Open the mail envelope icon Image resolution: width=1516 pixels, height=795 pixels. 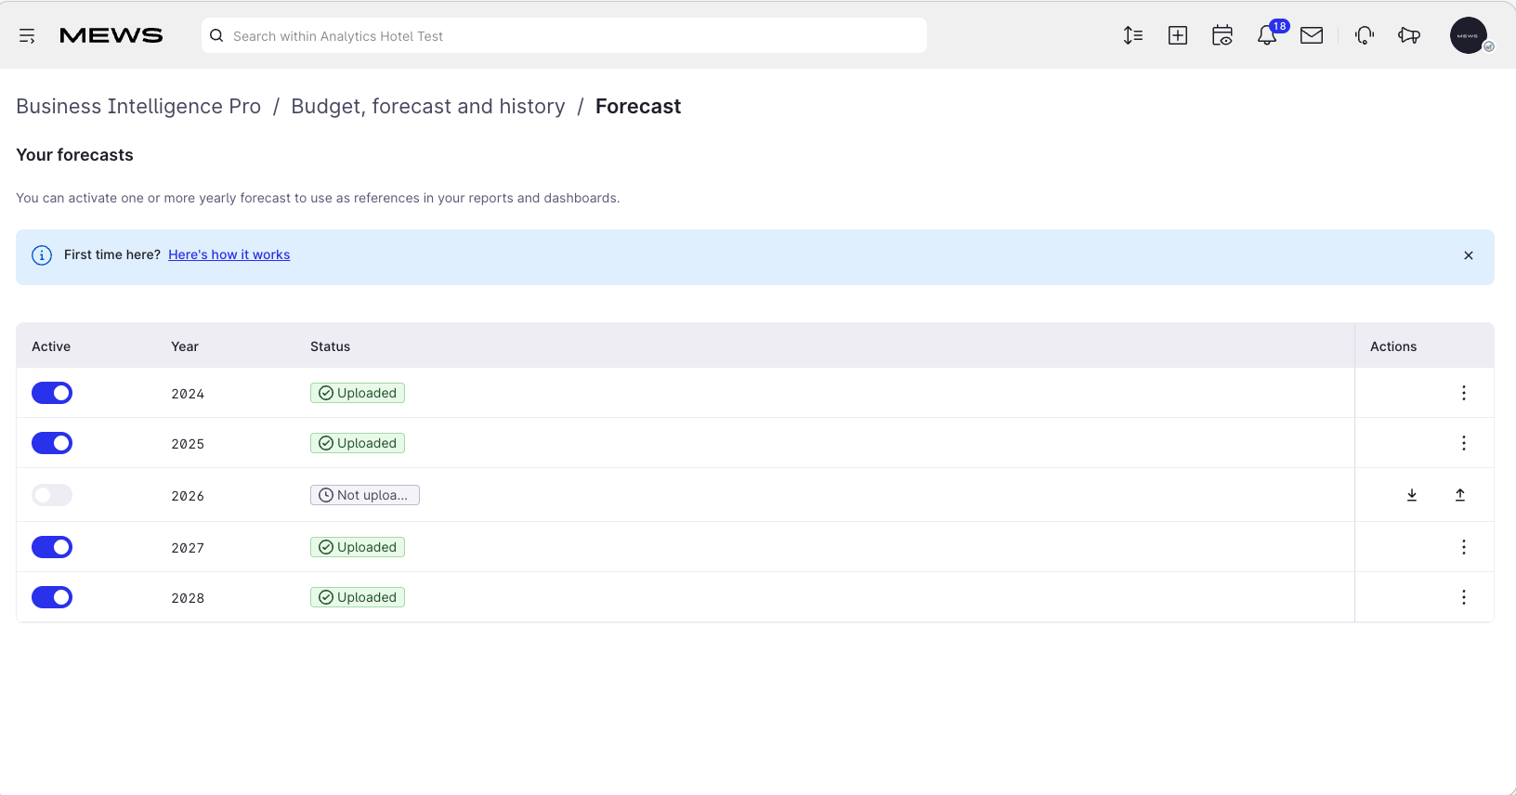click(1312, 35)
